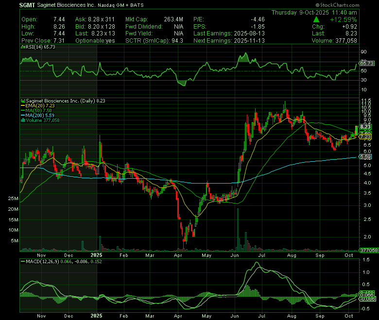Click the 1.5 MACD axis label
The height and width of the screenshot is (320, 379).
click(x=366, y=260)
